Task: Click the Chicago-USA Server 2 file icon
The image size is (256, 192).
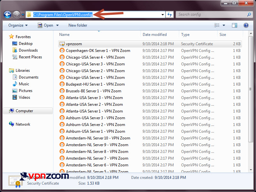Action: tap(62, 71)
